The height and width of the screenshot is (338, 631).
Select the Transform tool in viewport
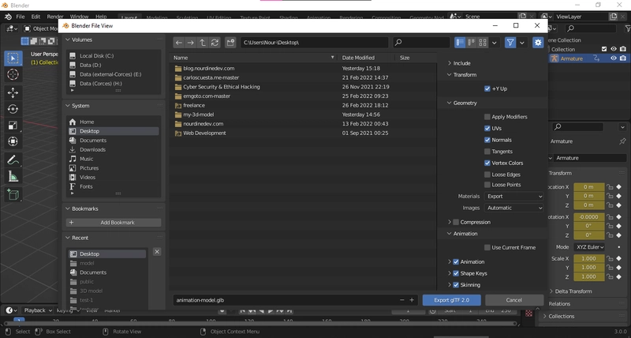point(13,141)
